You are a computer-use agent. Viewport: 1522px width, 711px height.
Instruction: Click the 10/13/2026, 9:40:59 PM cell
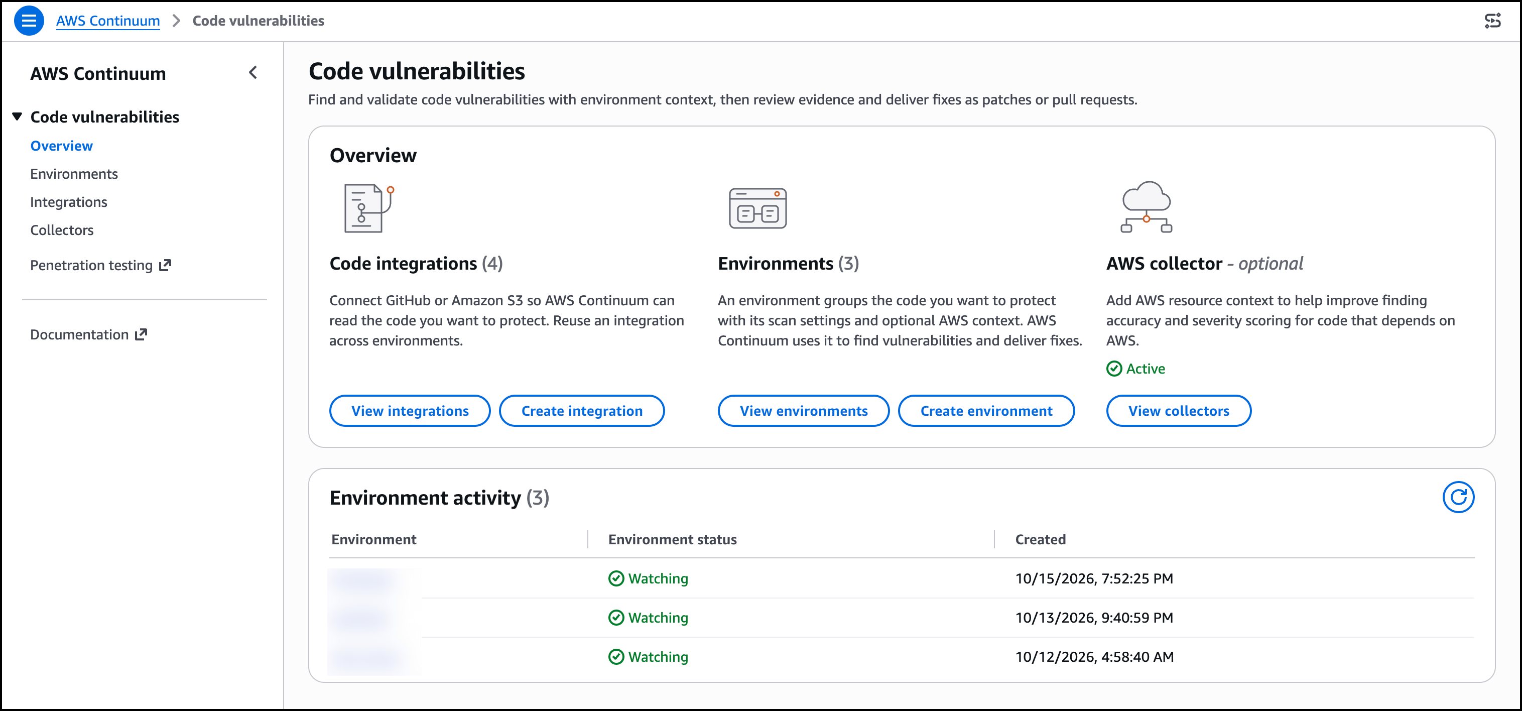pyautogui.click(x=1094, y=618)
